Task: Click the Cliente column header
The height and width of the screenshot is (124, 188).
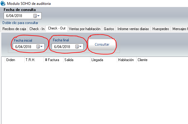Action: [x=142, y=60]
